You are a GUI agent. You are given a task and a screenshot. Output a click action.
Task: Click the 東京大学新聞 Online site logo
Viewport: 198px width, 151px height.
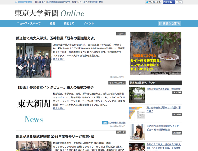(49, 13)
